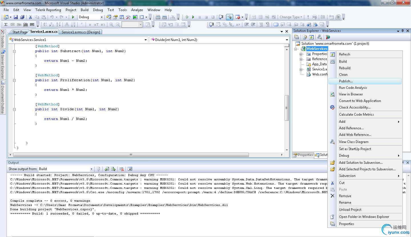Viewport: 411px width, 237px height.
Task: Select Solution 'www.omarfrometa.com' node
Action: [x=332, y=44]
